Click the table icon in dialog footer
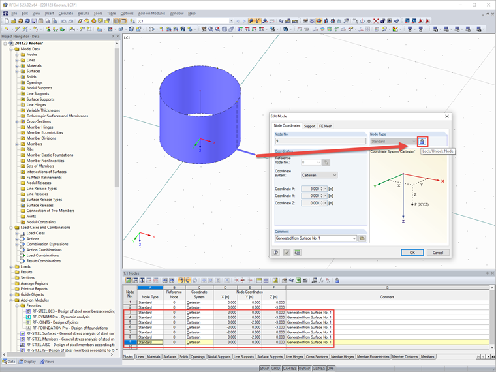Screen dimensions: 496x372 point(297,253)
